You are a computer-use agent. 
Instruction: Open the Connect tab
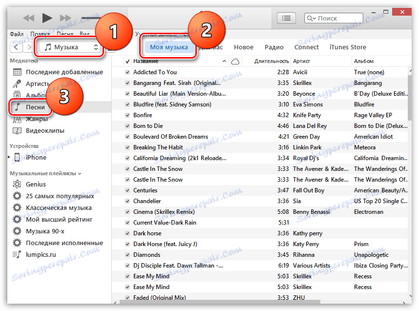coord(307,47)
